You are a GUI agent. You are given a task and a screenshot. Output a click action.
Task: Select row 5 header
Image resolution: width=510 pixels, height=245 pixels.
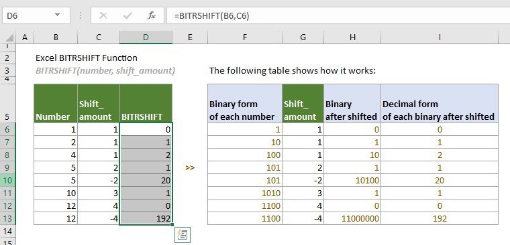click(x=8, y=103)
